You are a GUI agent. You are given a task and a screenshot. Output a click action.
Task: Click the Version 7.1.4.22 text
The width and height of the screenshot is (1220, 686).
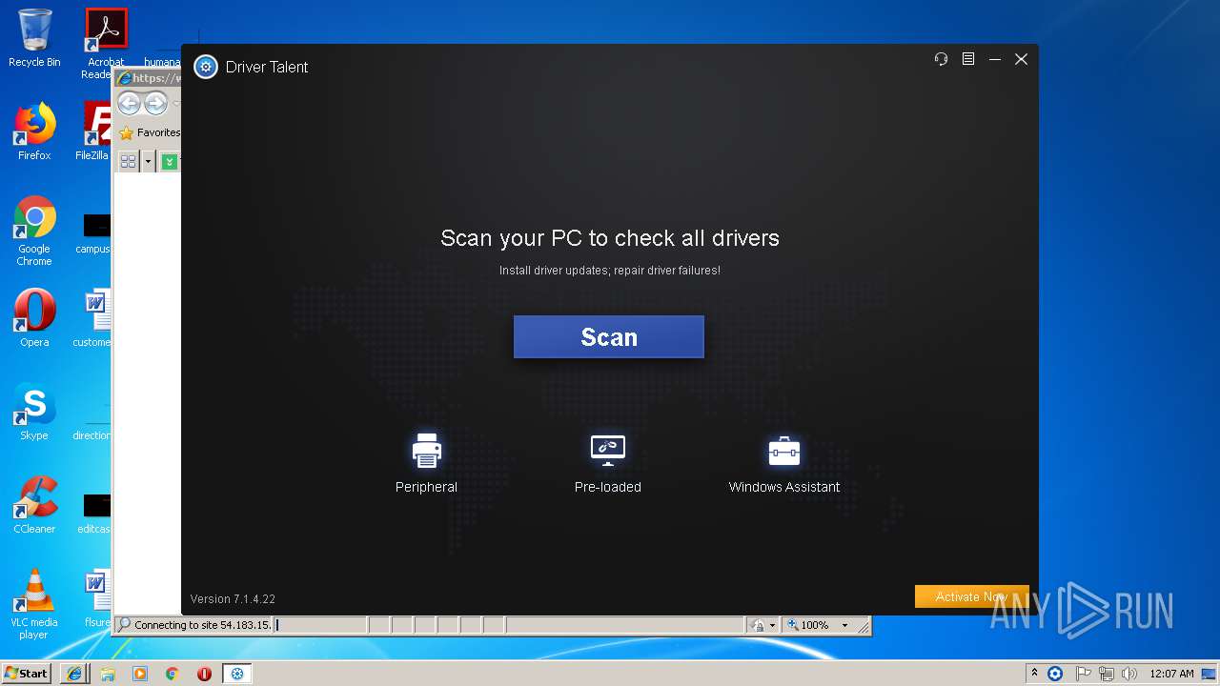[x=233, y=599]
